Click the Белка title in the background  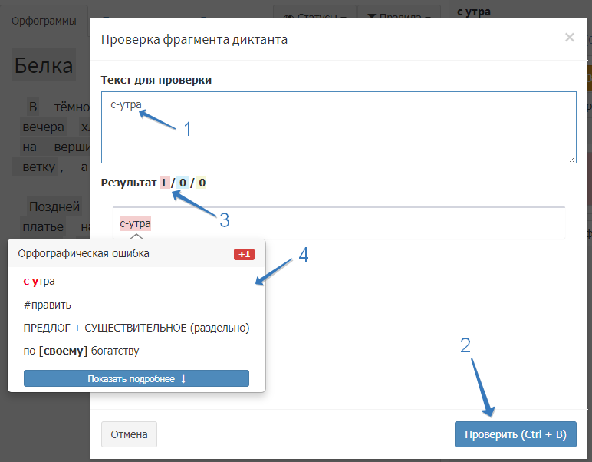point(44,64)
